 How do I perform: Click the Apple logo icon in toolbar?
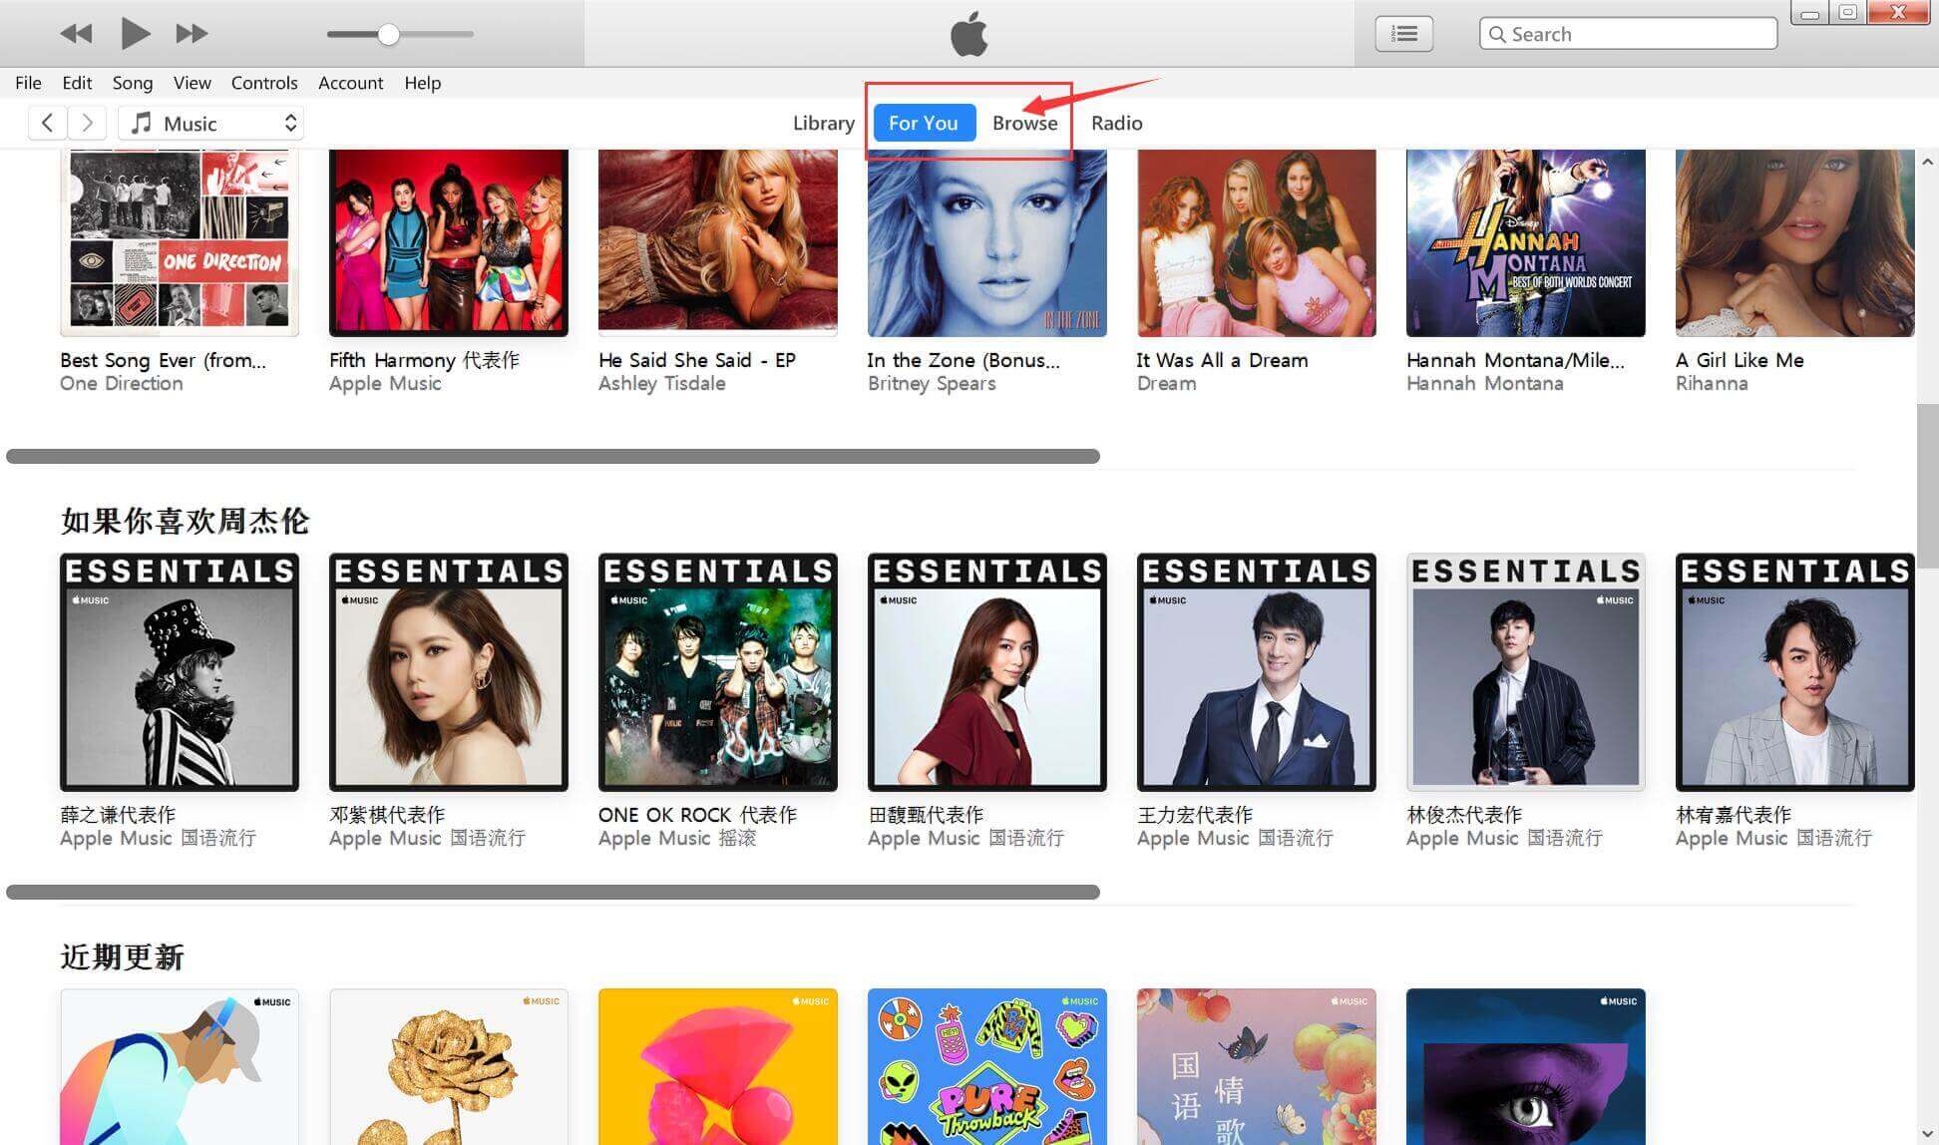coord(967,33)
